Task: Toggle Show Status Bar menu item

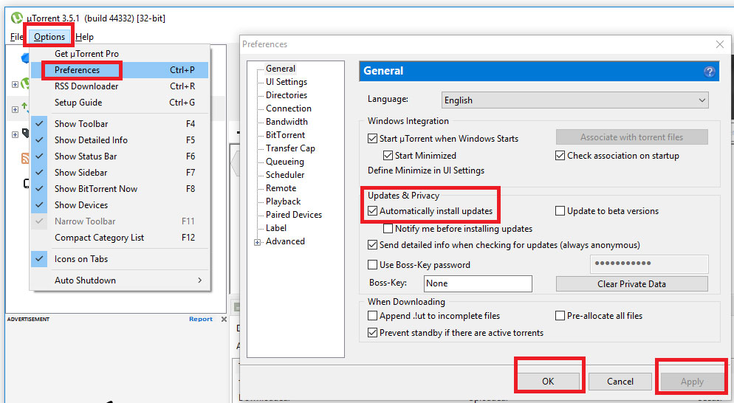Action: pyautogui.click(x=120, y=156)
